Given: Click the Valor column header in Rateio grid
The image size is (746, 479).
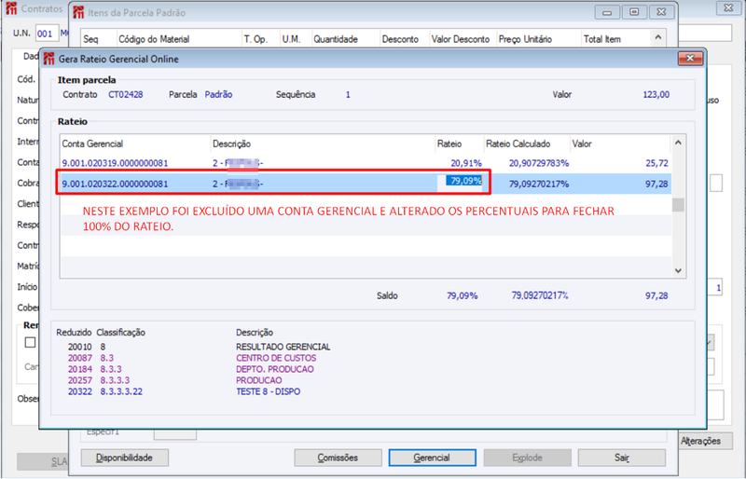Looking at the screenshot, I should pyautogui.click(x=620, y=144).
